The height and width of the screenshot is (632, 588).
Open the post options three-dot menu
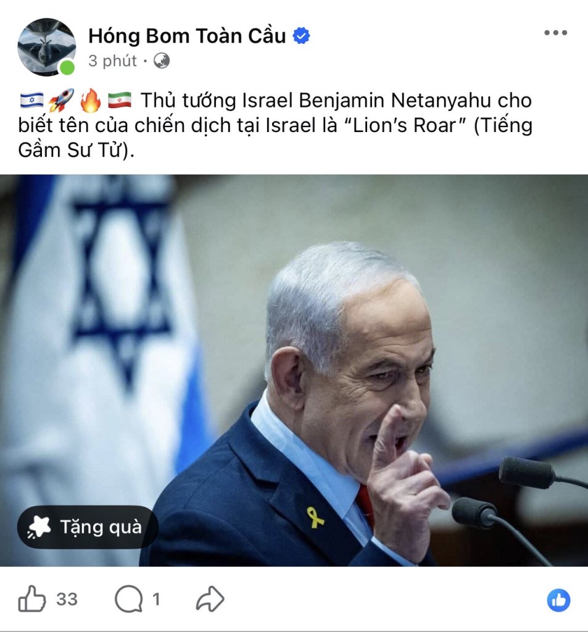tap(556, 33)
